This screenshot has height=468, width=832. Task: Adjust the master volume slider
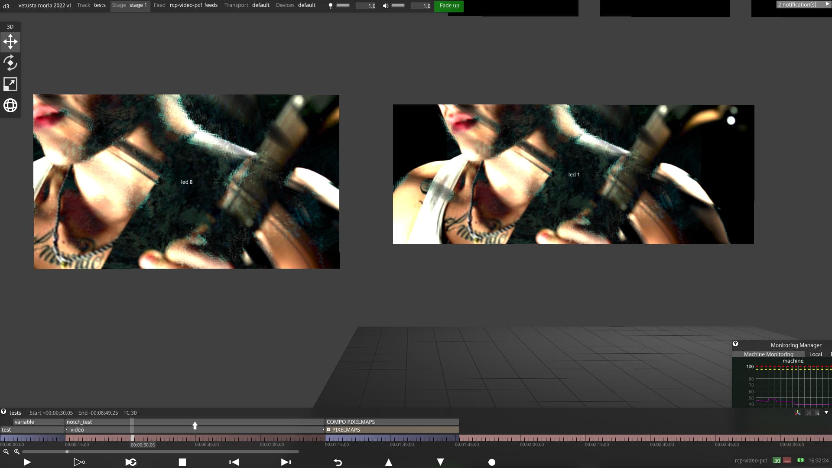pyautogui.click(x=398, y=5)
